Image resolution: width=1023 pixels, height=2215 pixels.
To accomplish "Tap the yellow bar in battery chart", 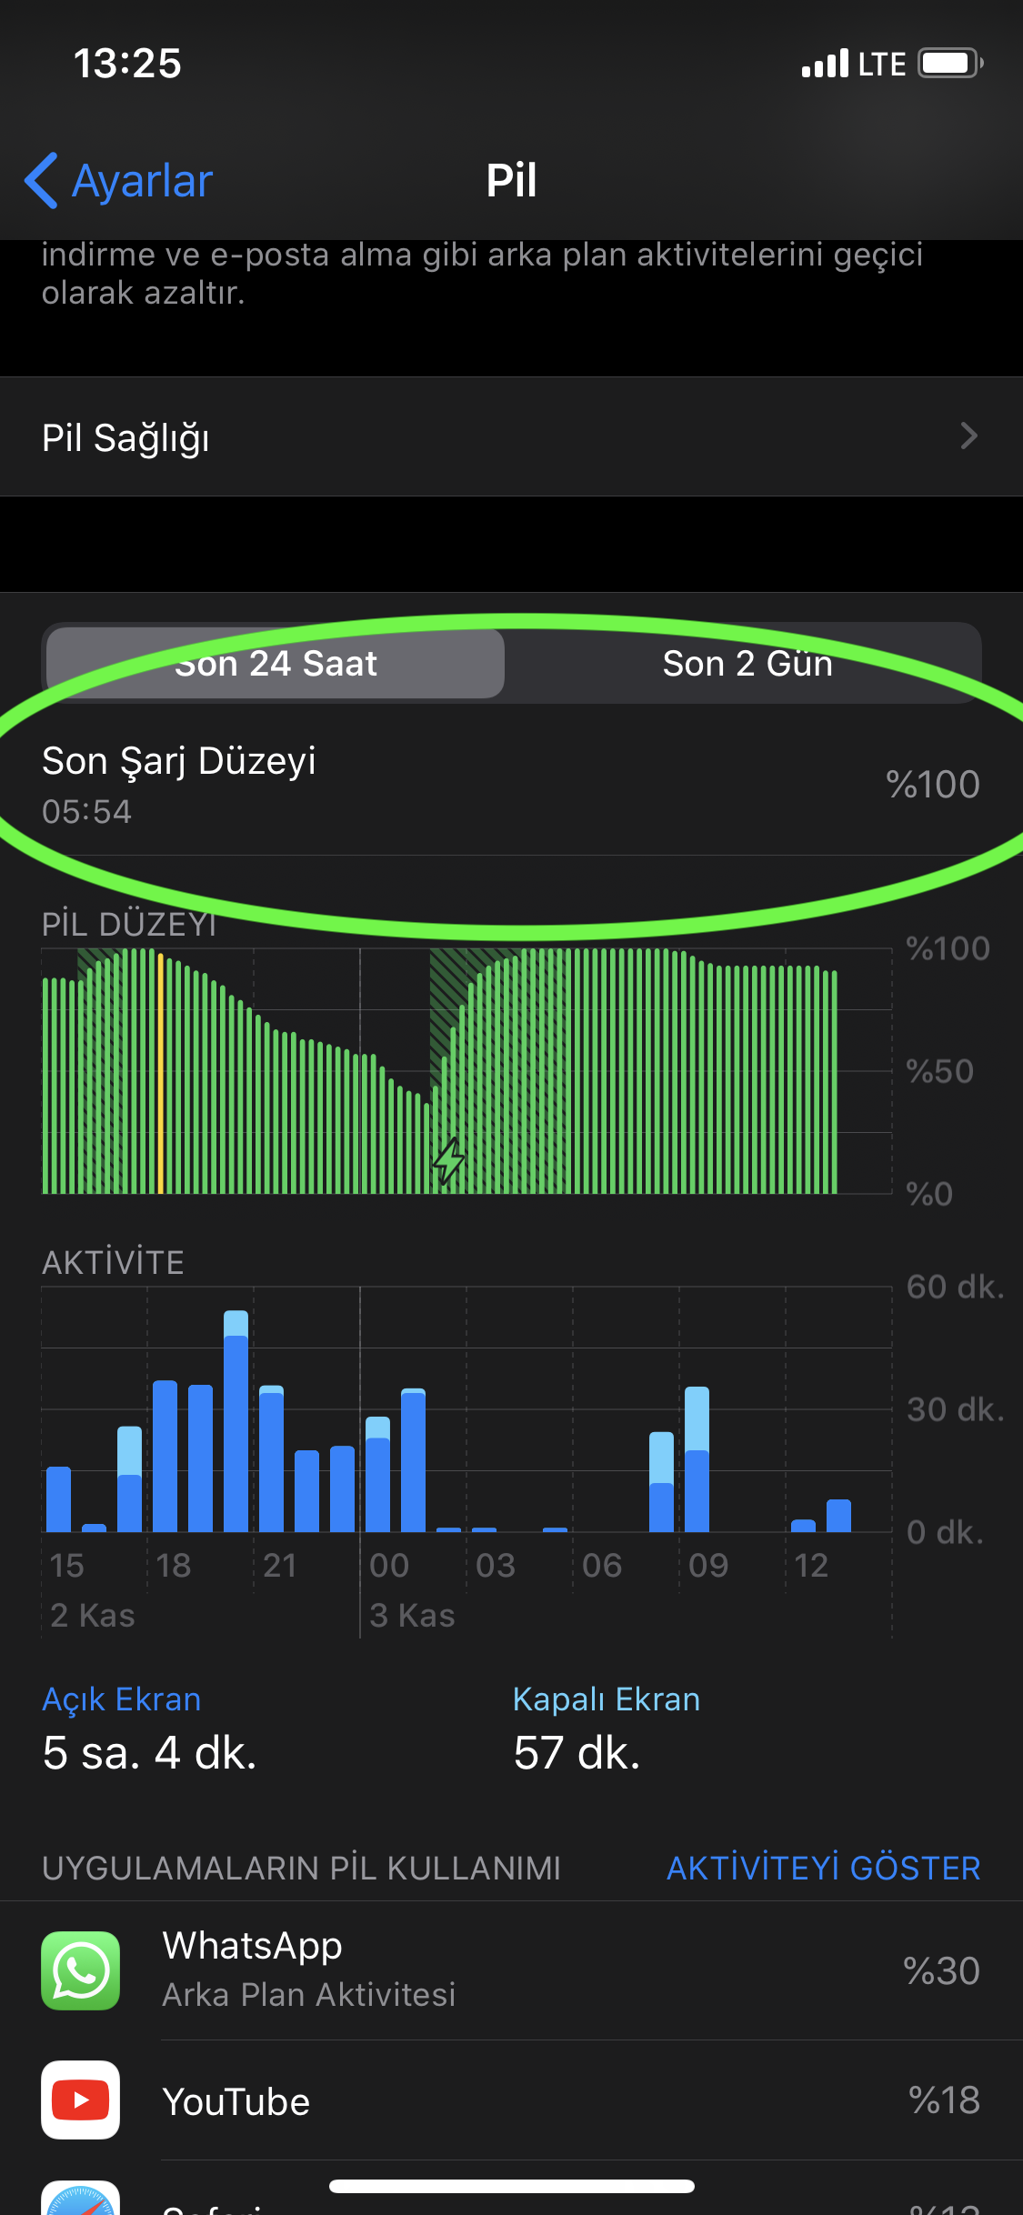I will click(x=161, y=1073).
